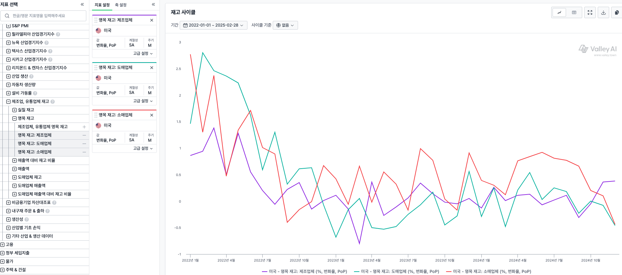622x275 pixels.
Task: Grab the drag handle of 명목 재고: 제조업체 card
Action: point(96,20)
